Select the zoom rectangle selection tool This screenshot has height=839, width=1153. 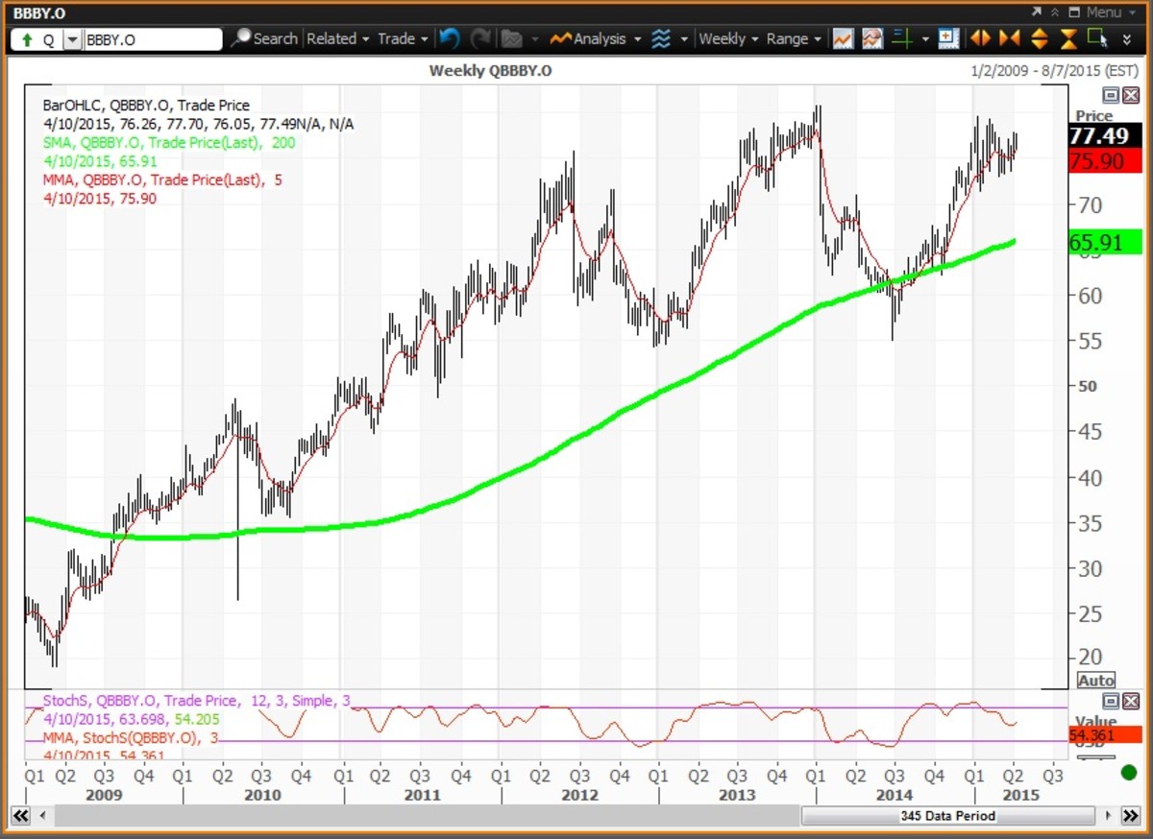pyautogui.click(x=1097, y=38)
